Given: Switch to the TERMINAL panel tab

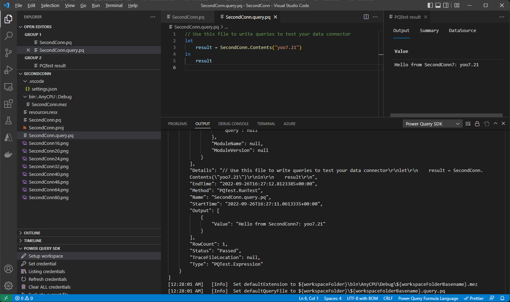Looking at the screenshot, I should pyautogui.click(x=266, y=124).
